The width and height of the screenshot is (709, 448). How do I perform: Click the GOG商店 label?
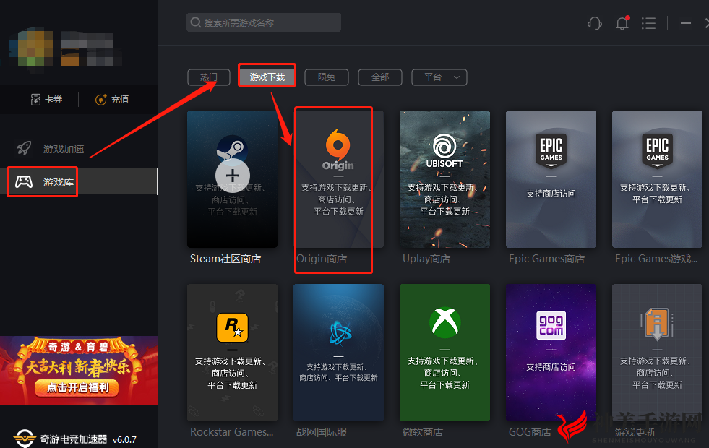tap(530, 432)
